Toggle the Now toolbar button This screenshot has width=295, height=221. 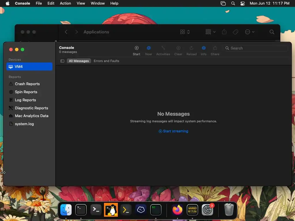click(148, 51)
